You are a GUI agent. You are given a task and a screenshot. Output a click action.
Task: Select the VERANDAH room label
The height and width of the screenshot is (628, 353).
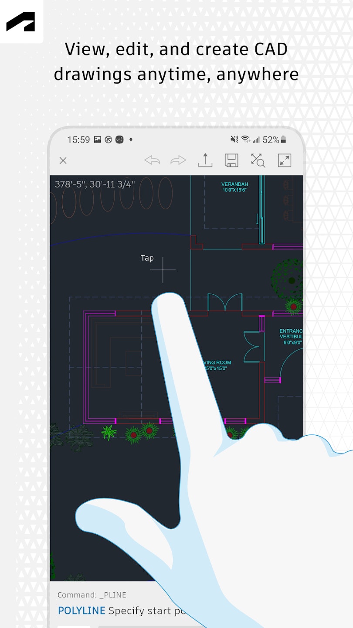pos(234,187)
